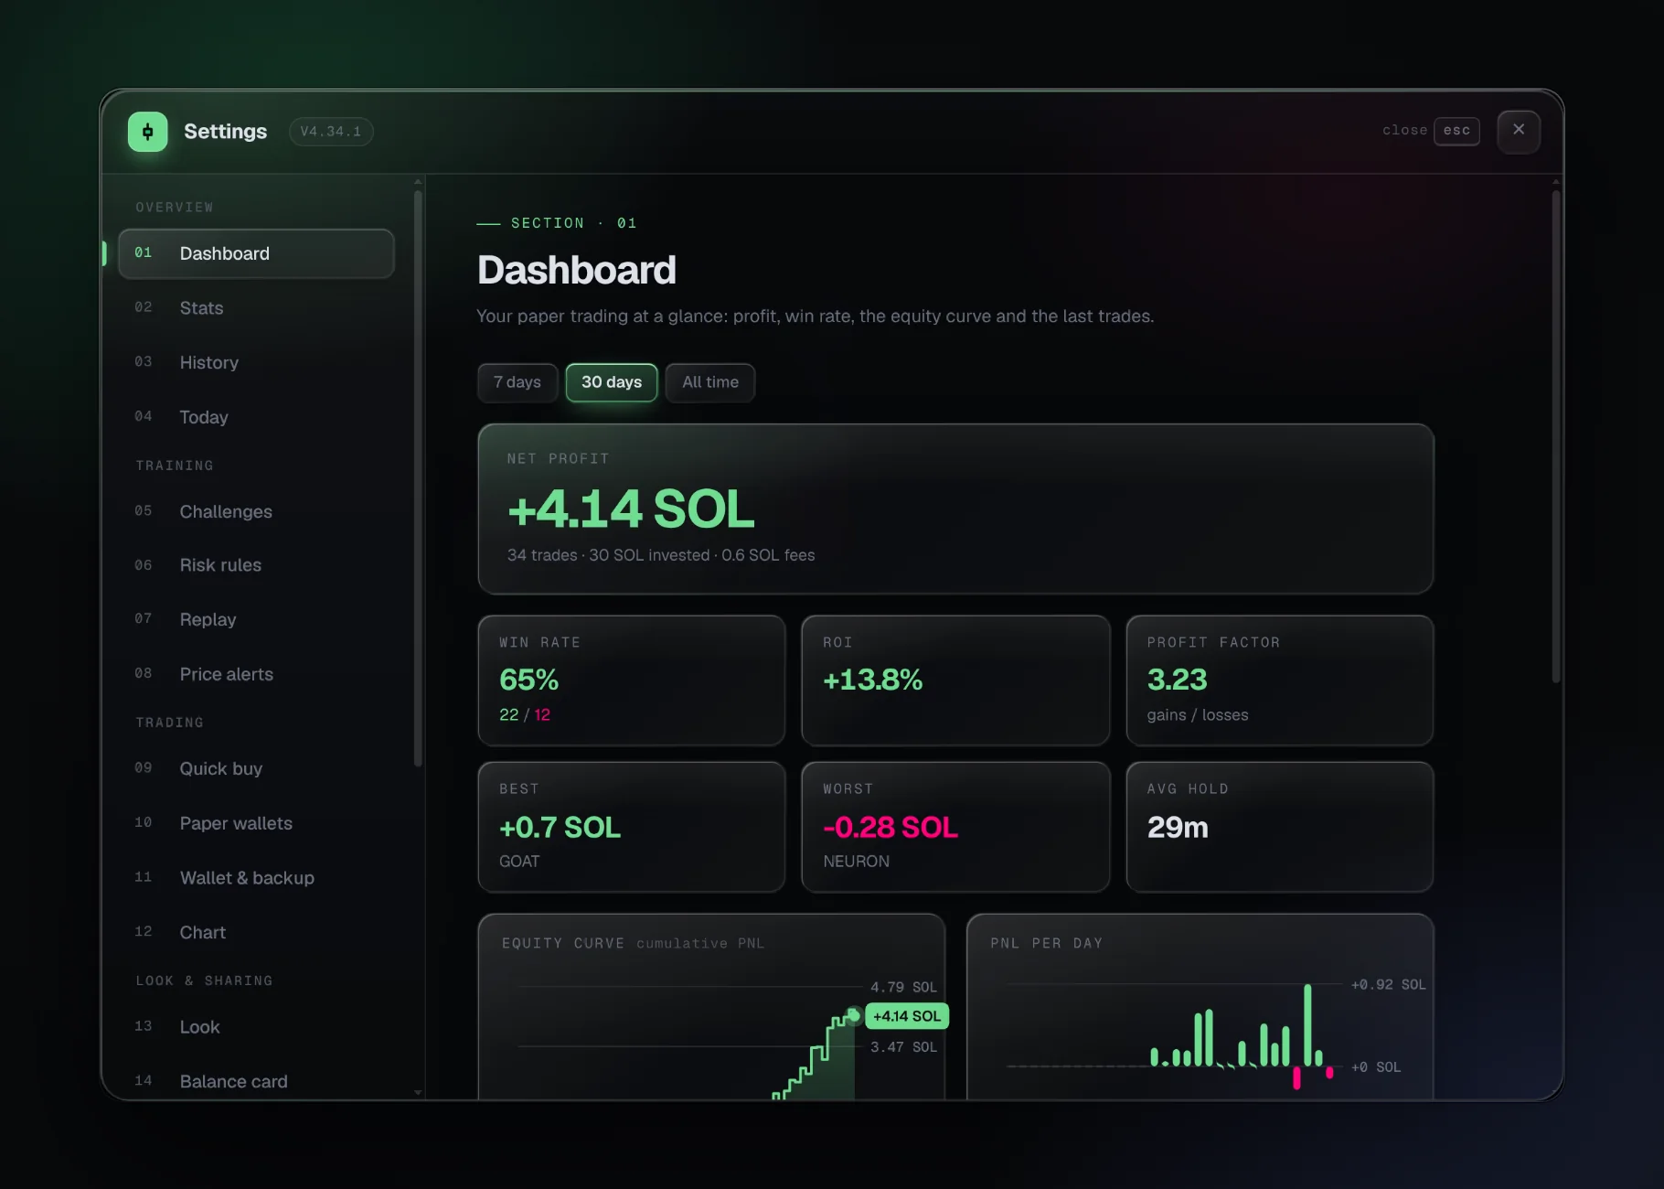Click the green app logo icon
The image size is (1664, 1189).
click(x=148, y=132)
